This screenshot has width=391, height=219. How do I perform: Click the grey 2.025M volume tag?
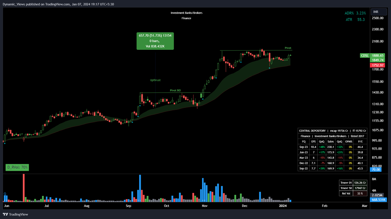pyautogui.click(x=377, y=195)
